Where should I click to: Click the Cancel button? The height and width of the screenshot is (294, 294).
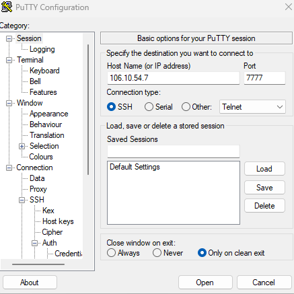[x=264, y=283]
